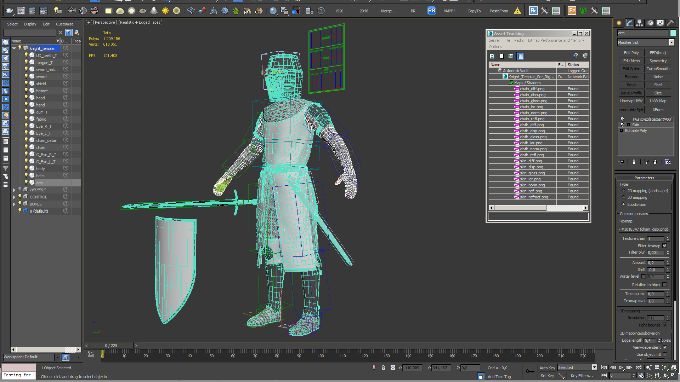
Task: Open the Modify command panel tab
Action: click(629, 23)
